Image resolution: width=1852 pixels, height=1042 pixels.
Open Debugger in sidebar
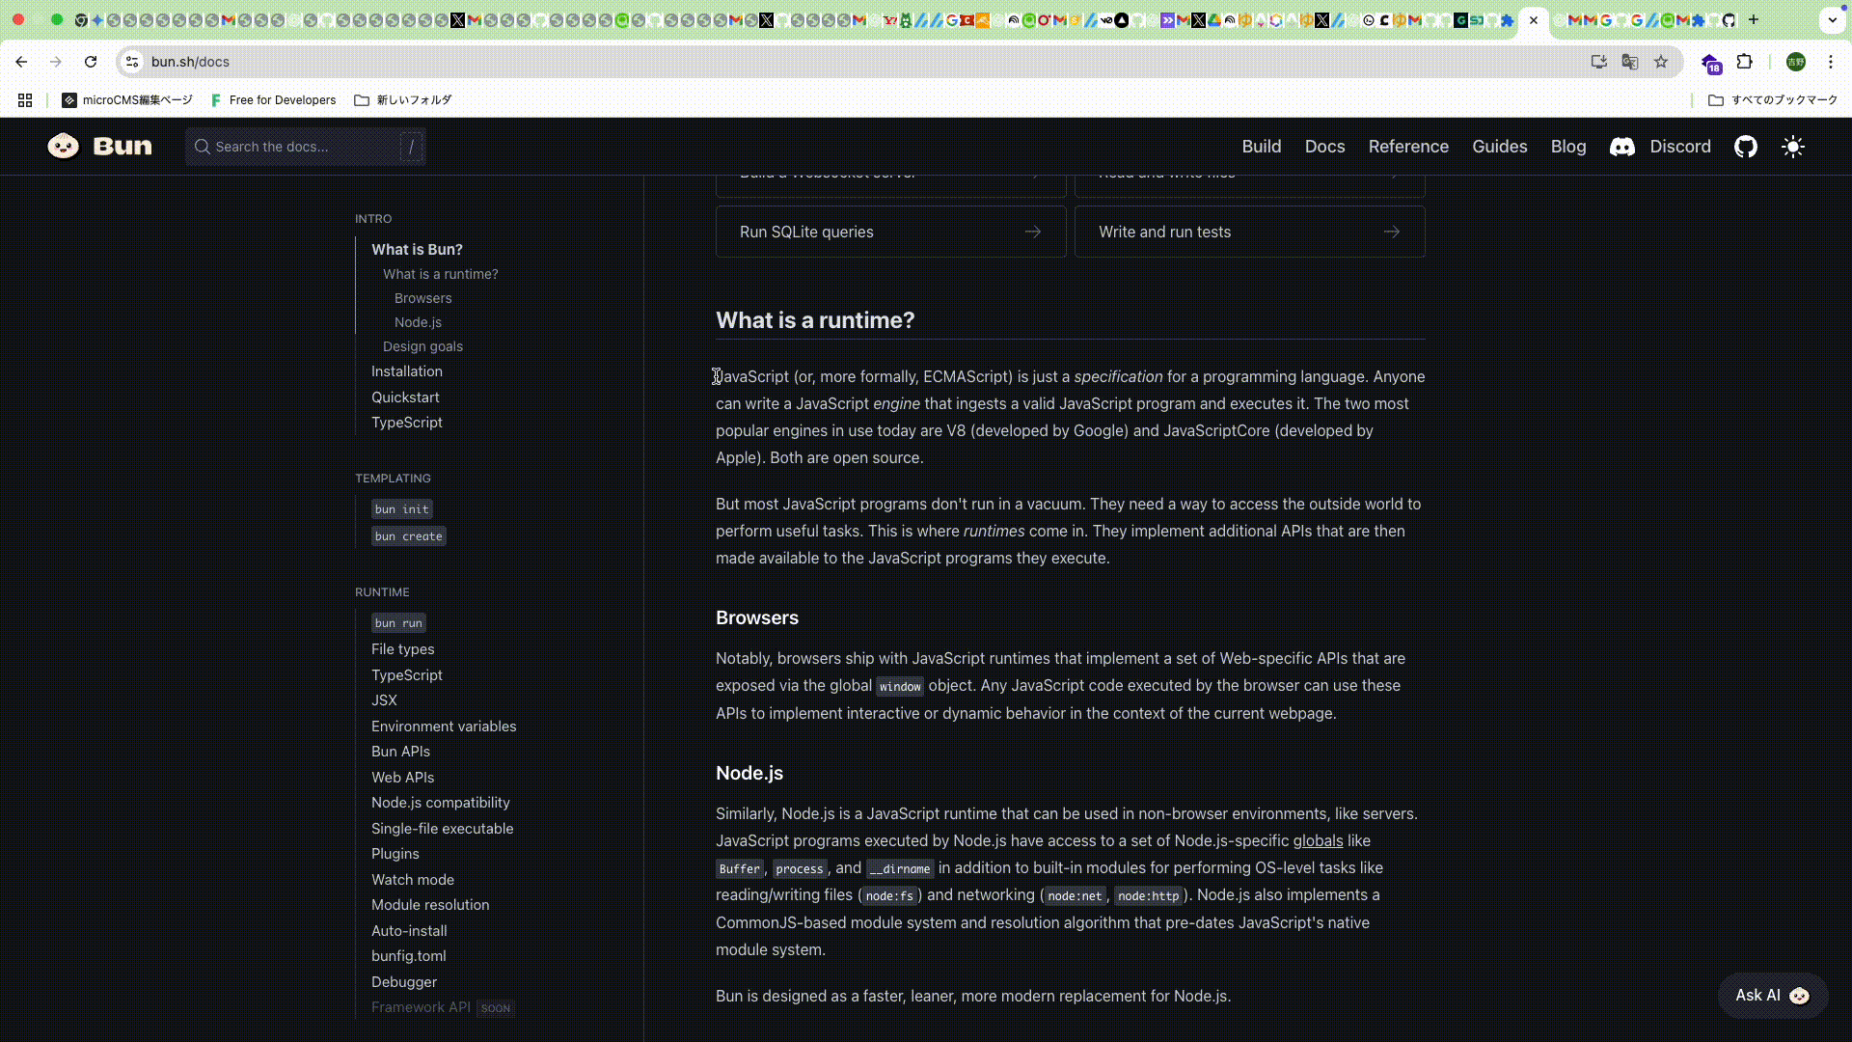[x=404, y=982]
